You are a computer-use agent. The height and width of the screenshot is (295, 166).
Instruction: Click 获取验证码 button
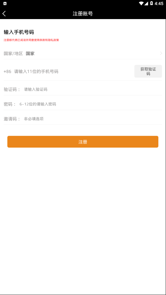(x=148, y=71)
